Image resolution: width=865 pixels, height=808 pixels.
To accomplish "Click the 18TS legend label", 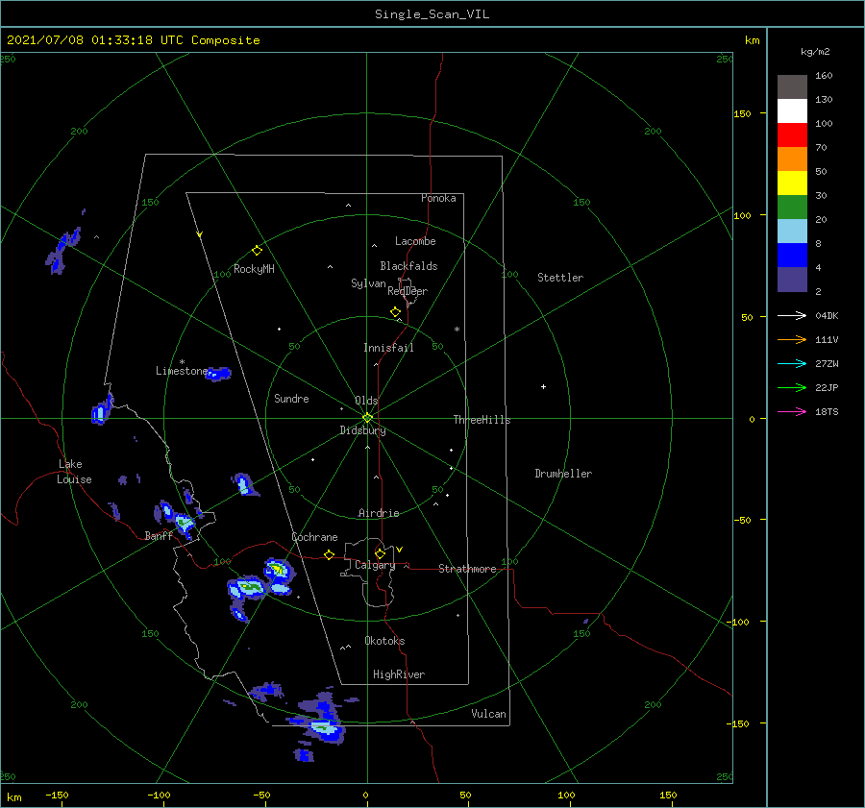I will (x=827, y=411).
